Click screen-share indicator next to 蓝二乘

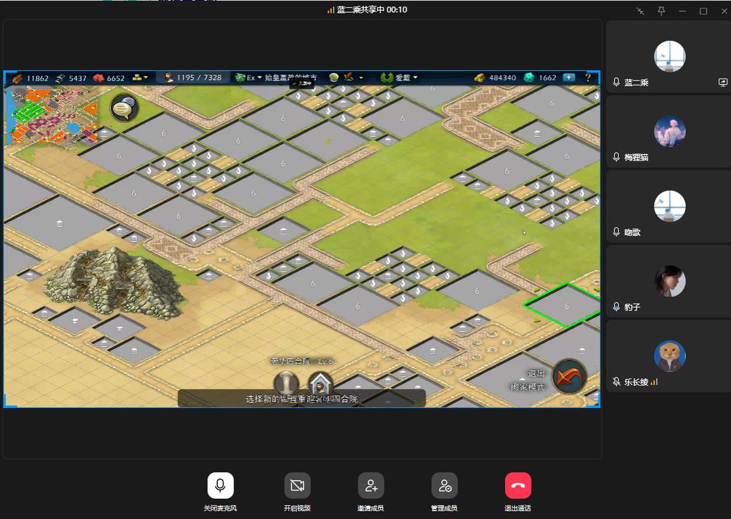click(x=723, y=83)
